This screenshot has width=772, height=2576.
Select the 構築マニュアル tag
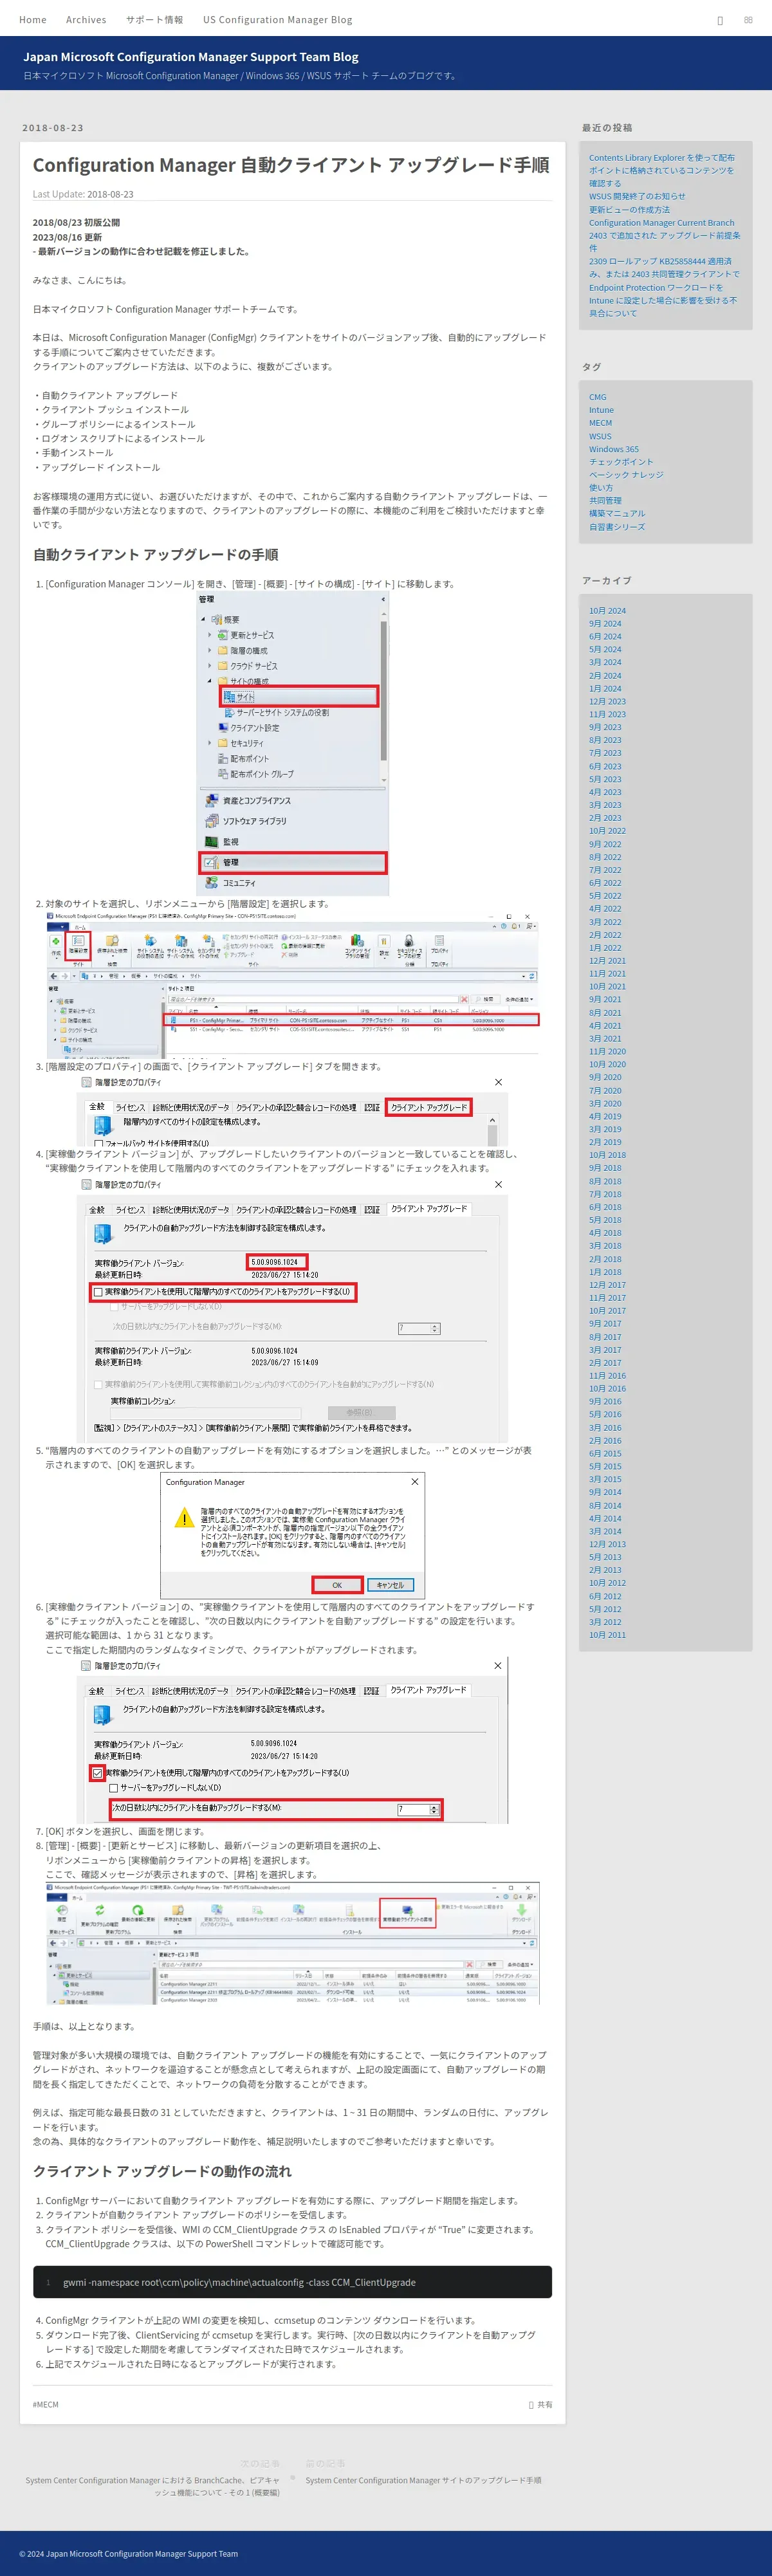tap(617, 514)
